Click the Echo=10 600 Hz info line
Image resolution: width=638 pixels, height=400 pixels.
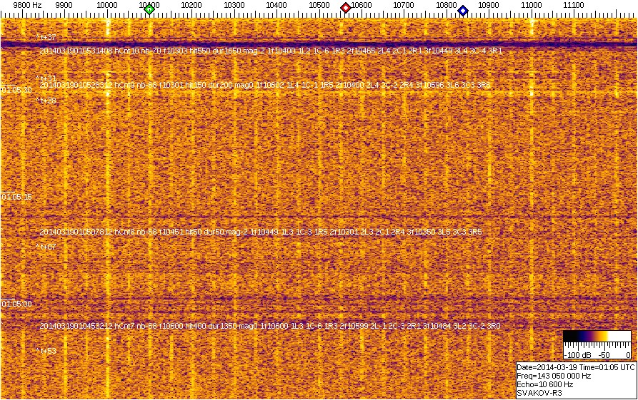544,384
